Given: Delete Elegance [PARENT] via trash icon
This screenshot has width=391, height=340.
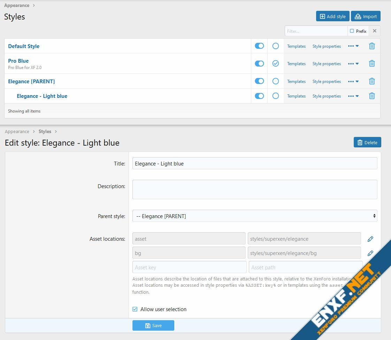Looking at the screenshot, I should click(x=372, y=81).
